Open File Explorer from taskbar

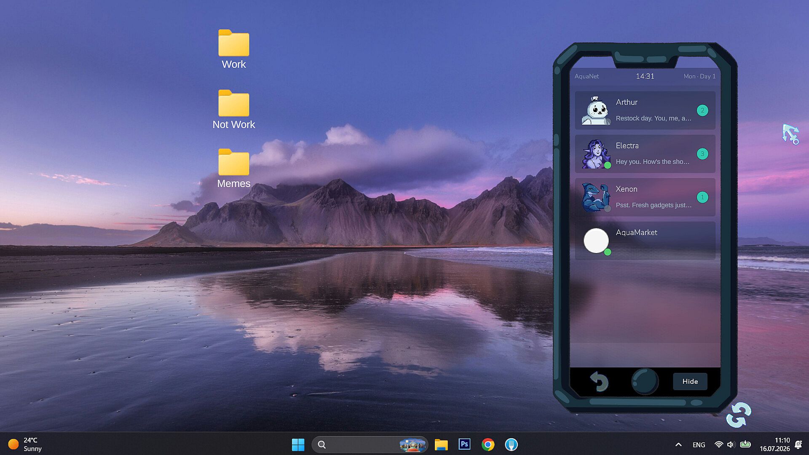[x=441, y=444]
